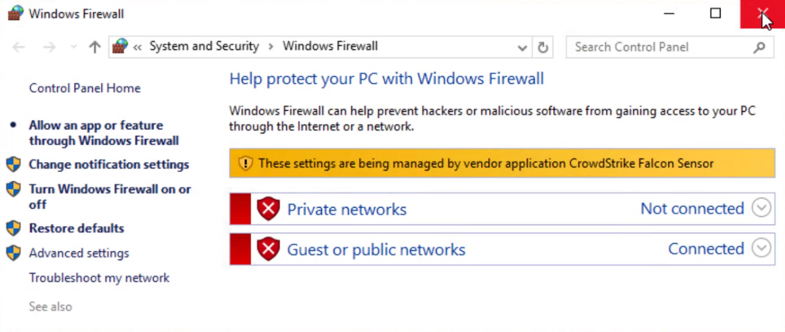
Task: Click the red shield beside Guest or public networks
Action: click(x=268, y=249)
